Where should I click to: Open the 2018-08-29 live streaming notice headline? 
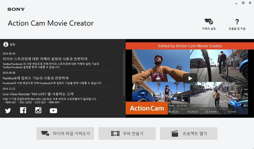click(45, 59)
